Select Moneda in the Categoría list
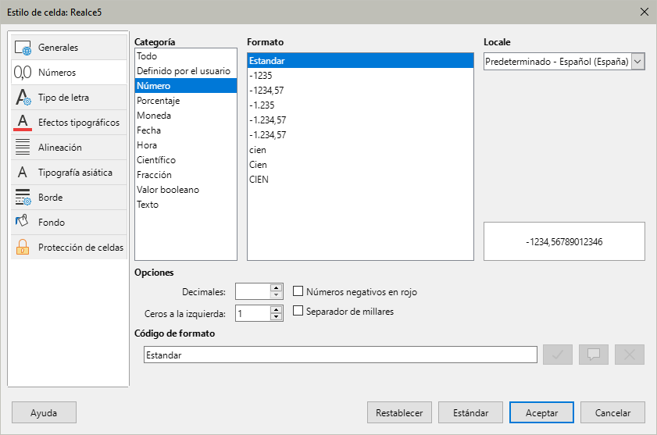Screen dimensions: 657x435 point(154,116)
